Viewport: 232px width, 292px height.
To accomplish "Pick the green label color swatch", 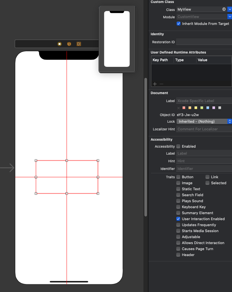I will [202, 108].
